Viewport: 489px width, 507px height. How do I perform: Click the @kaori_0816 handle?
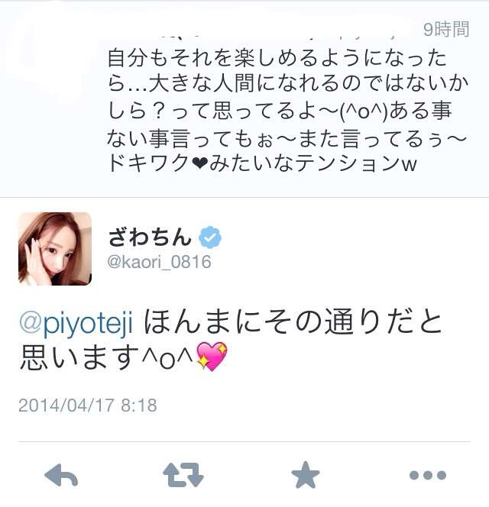click(x=159, y=262)
